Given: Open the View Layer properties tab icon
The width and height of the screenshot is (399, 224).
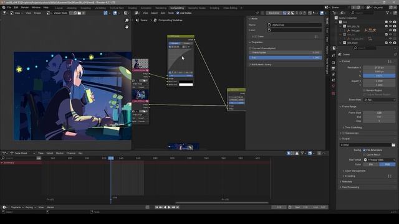Looking at the screenshot, I should [x=334, y=75].
